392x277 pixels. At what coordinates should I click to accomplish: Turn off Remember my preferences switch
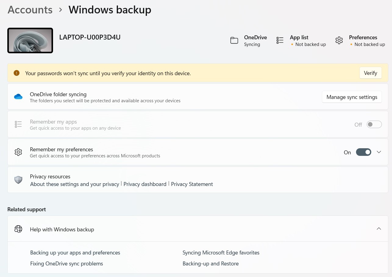[364, 152]
